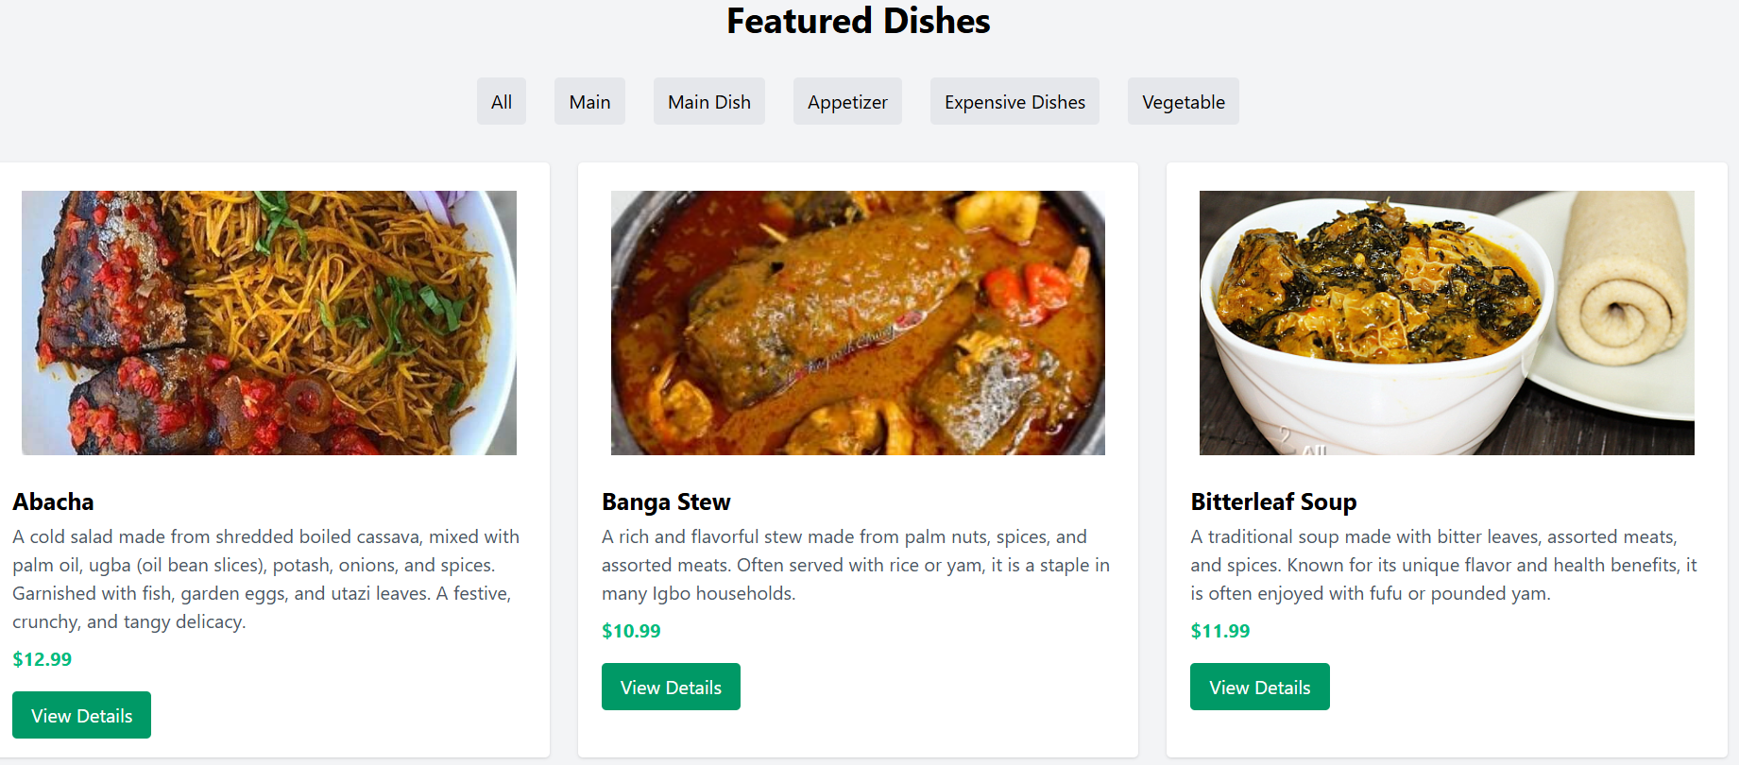Click the Main Dish filter

[x=709, y=101]
